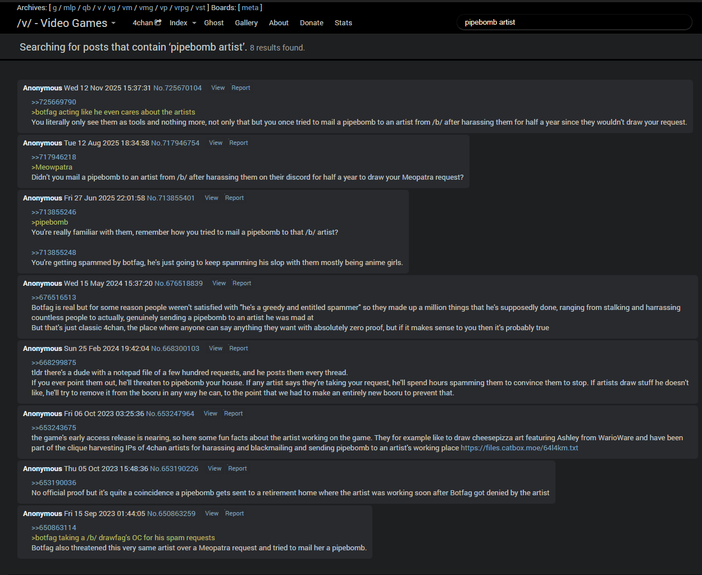View post No.725670104
Image resolution: width=702 pixels, height=575 pixels.
pos(218,88)
